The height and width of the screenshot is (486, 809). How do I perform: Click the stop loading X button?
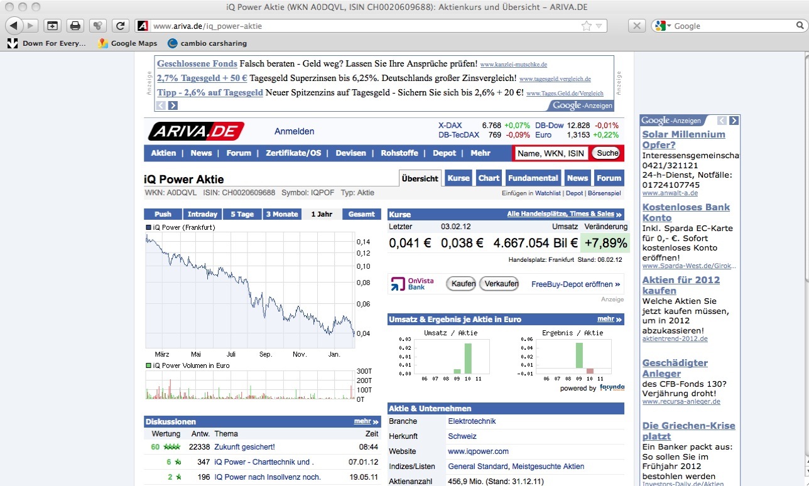point(637,26)
